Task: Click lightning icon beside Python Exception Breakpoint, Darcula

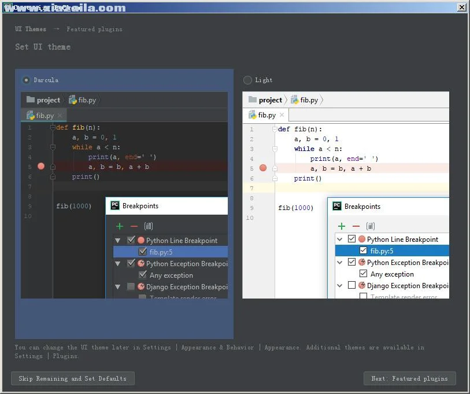Action: click(141, 263)
